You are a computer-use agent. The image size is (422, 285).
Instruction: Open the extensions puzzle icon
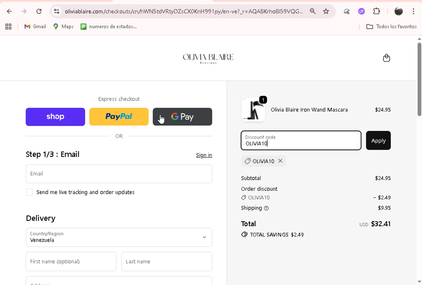tap(376, 11)
